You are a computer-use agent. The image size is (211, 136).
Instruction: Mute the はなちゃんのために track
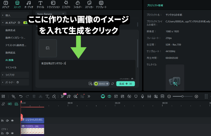pyautogui.click(x=7, y=121)
